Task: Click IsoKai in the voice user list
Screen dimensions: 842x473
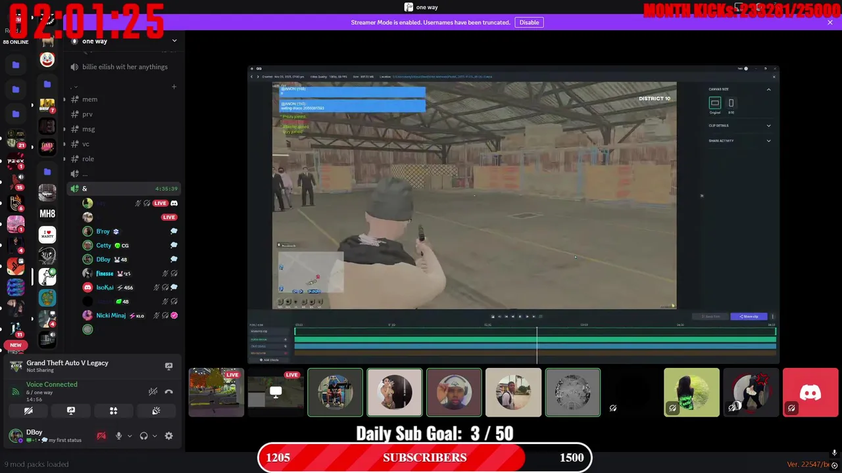Action: (105, 288)
